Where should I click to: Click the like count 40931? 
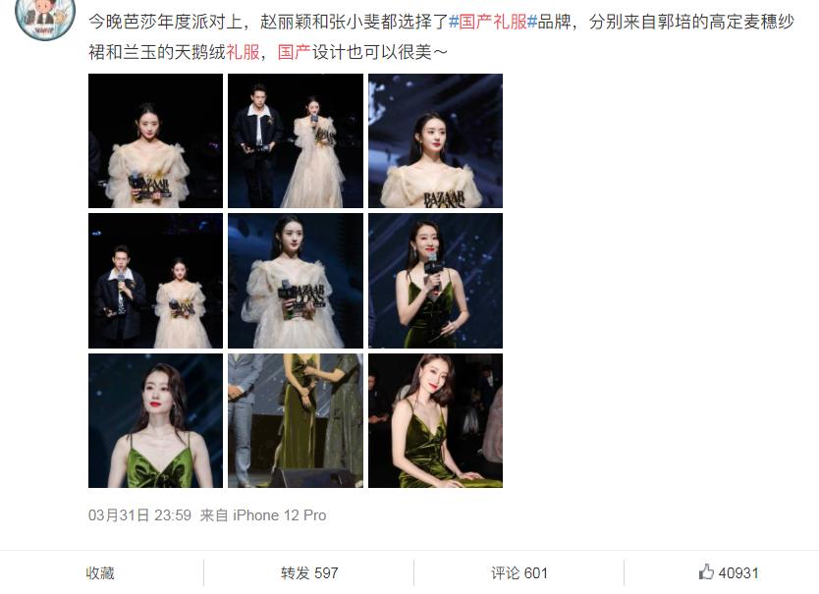coord(738,573)
